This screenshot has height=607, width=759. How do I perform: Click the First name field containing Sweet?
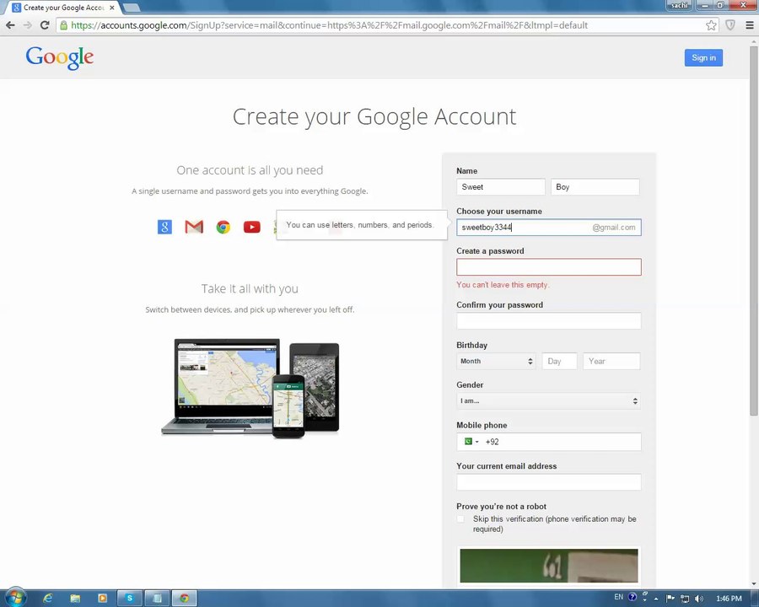(500, 187)
